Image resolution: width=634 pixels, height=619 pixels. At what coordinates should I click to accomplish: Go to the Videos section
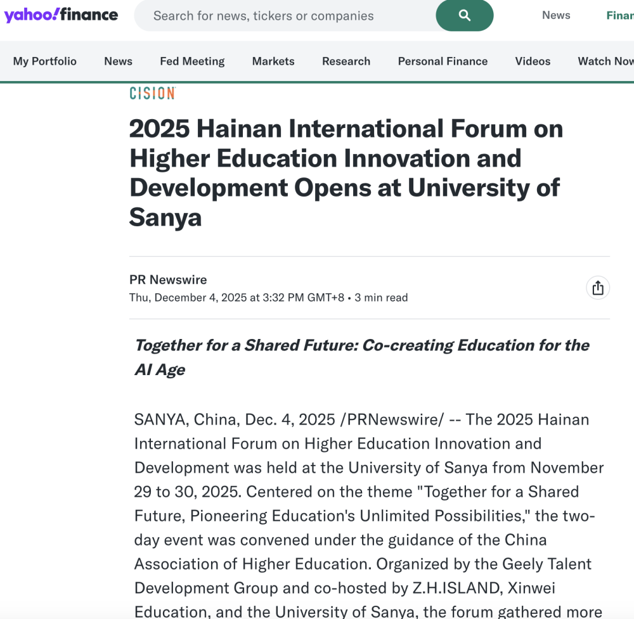click(533, 61)
